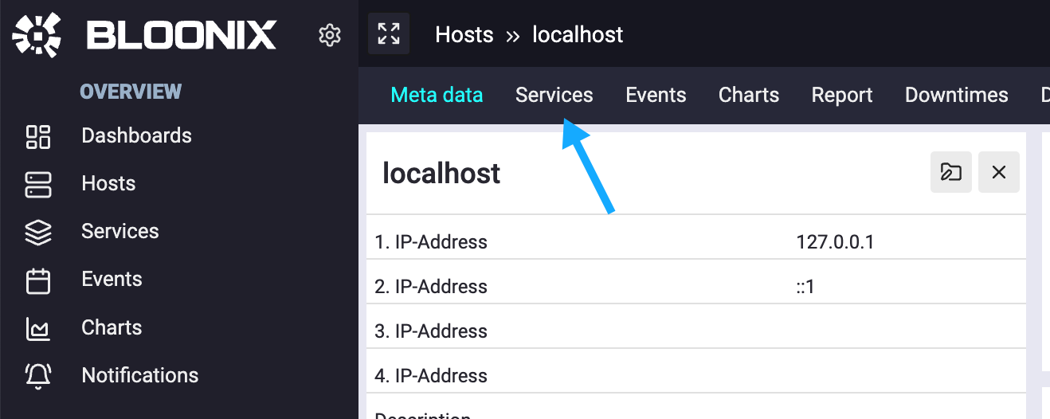The image size is (1050, 419).
Task: Click the 127.0.0.1 value
Action: click(835, 242)
